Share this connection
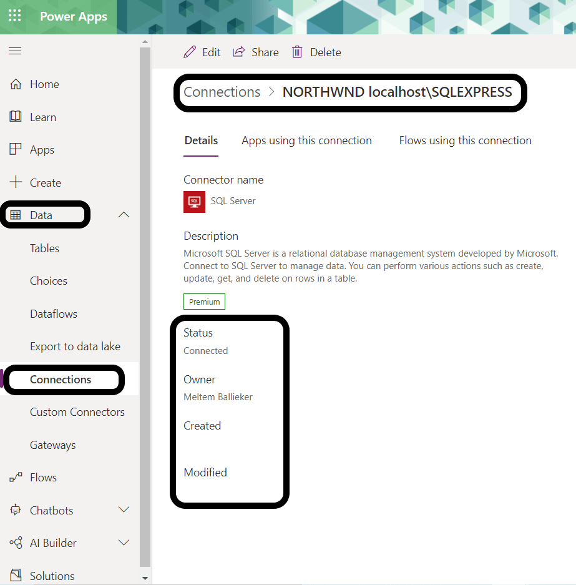The height and width of the screenshot is (585, 576). (256, 52)
